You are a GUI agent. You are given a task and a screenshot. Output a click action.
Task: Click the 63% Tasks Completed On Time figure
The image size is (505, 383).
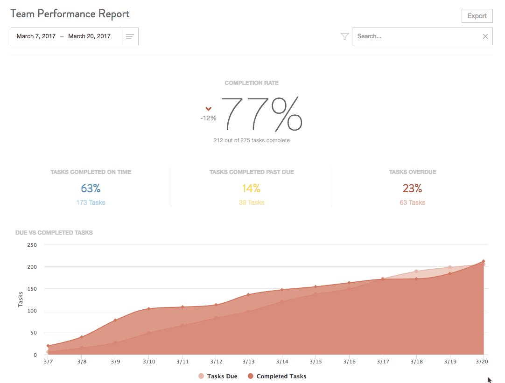(x=91, y=188)
